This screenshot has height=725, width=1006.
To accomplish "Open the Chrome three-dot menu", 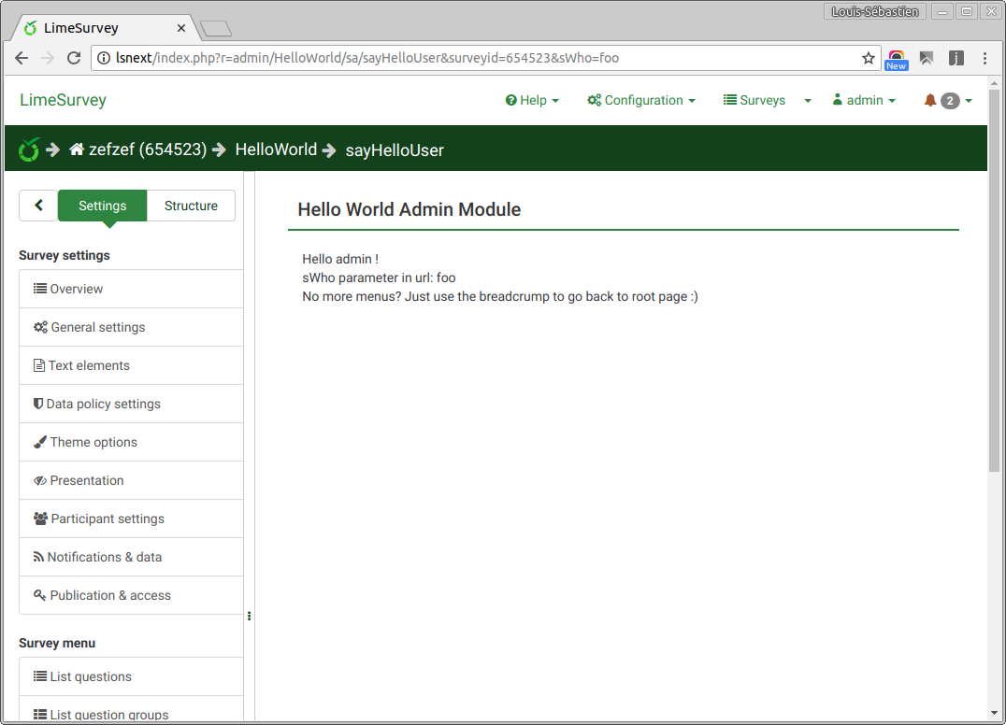I will [x=984, y=58].
